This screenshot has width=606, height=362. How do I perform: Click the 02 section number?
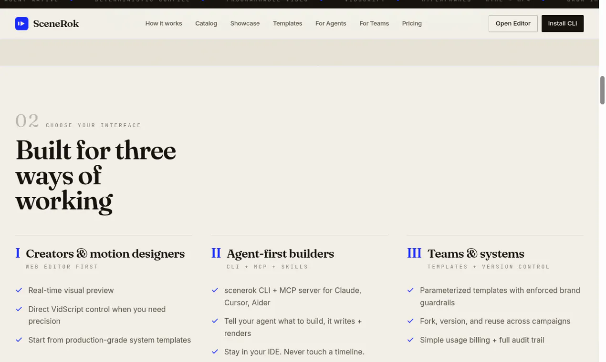coord(27,121)
